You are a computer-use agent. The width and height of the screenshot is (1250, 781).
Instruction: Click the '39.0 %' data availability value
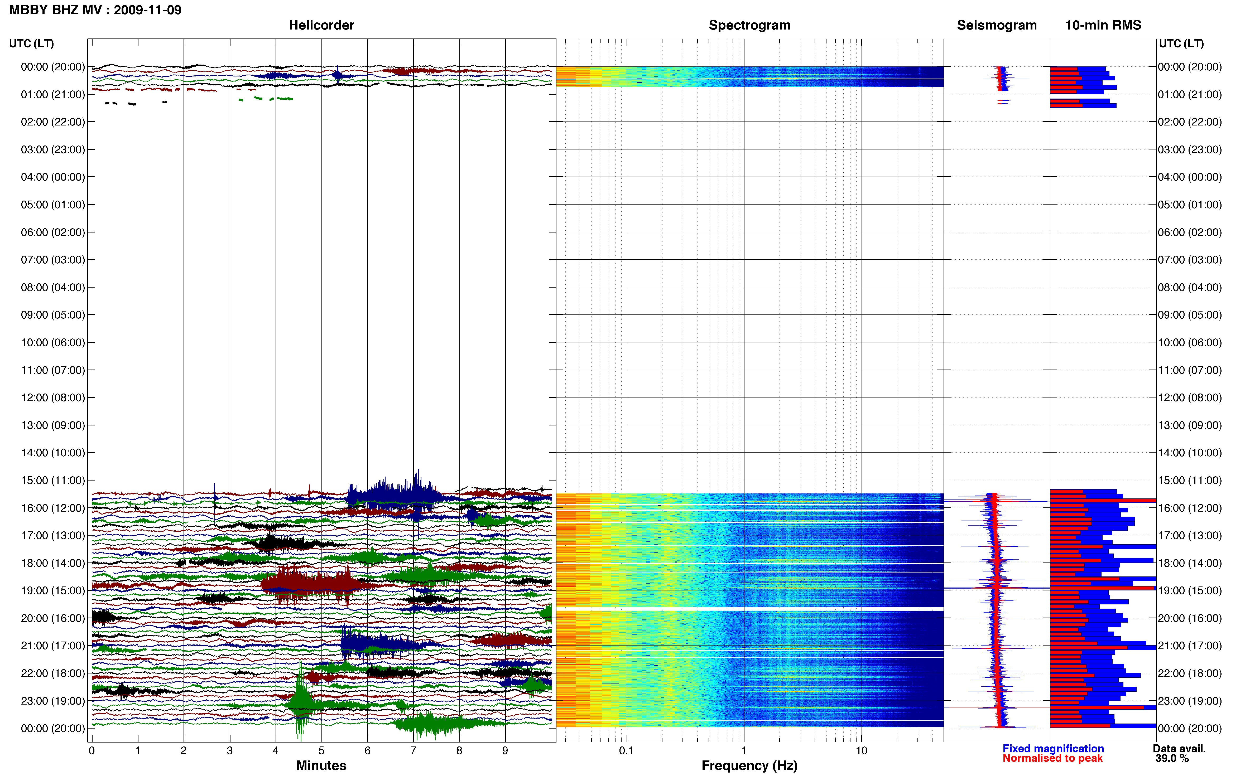click(x=1172, y=758)
